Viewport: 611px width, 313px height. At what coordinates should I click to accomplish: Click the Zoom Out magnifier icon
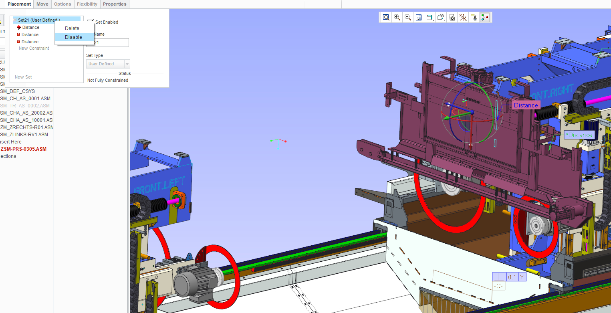click(407, 17)
